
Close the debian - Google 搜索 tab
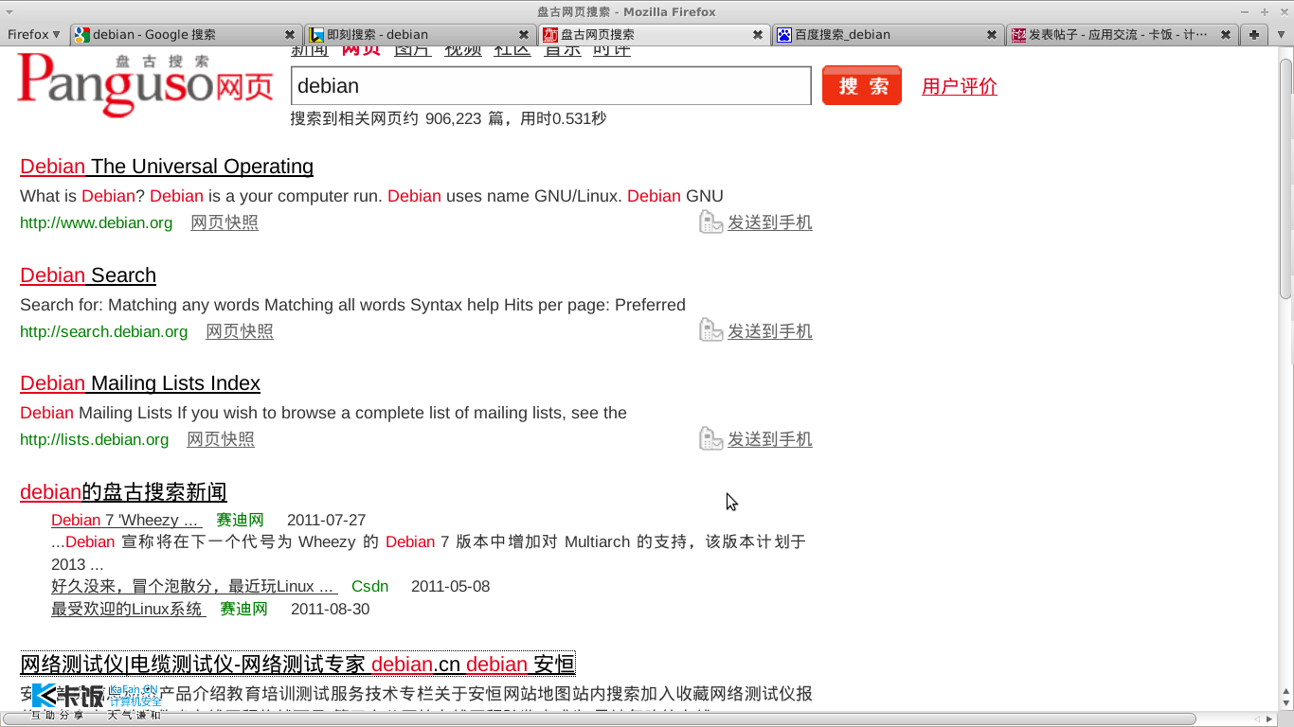click(290, 34)
